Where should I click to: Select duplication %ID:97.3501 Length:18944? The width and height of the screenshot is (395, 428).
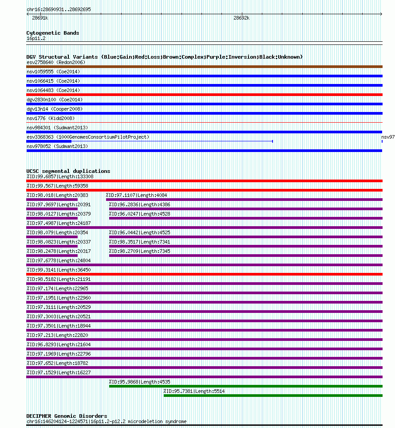click(x=59, y=326)
